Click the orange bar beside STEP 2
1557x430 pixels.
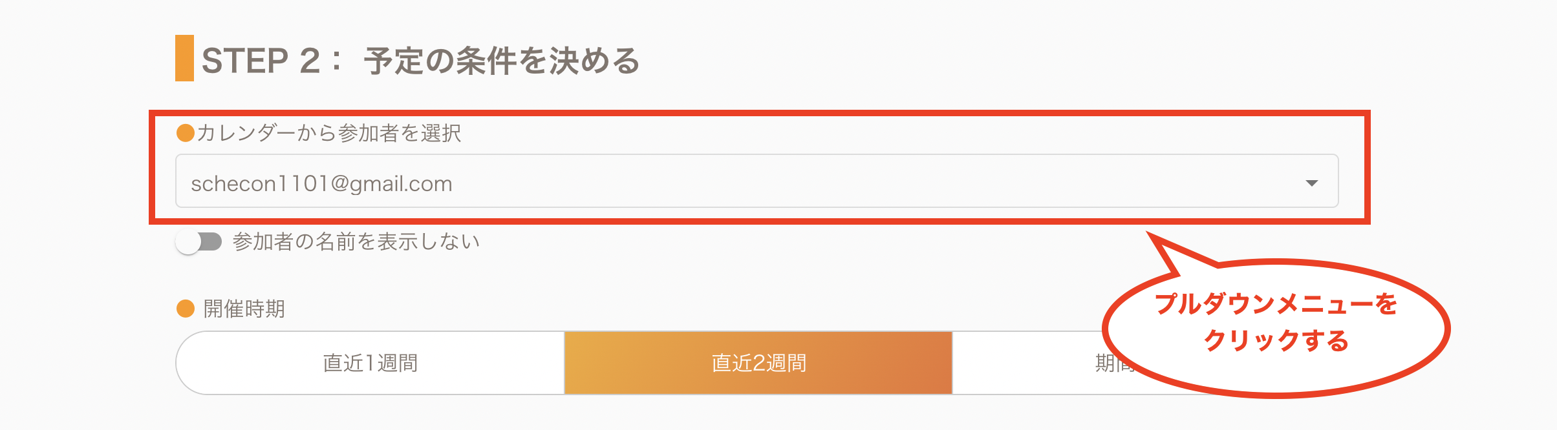(184, 58)
